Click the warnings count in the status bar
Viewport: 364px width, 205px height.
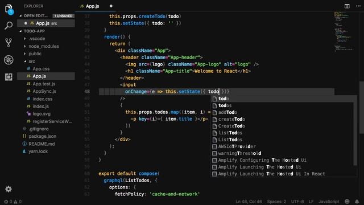pyautogui.click(x=18, y=202)
